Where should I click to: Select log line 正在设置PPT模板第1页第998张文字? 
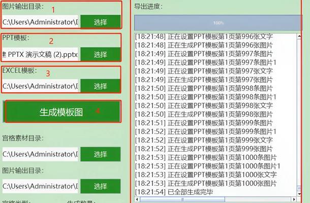tap(204, 106)
